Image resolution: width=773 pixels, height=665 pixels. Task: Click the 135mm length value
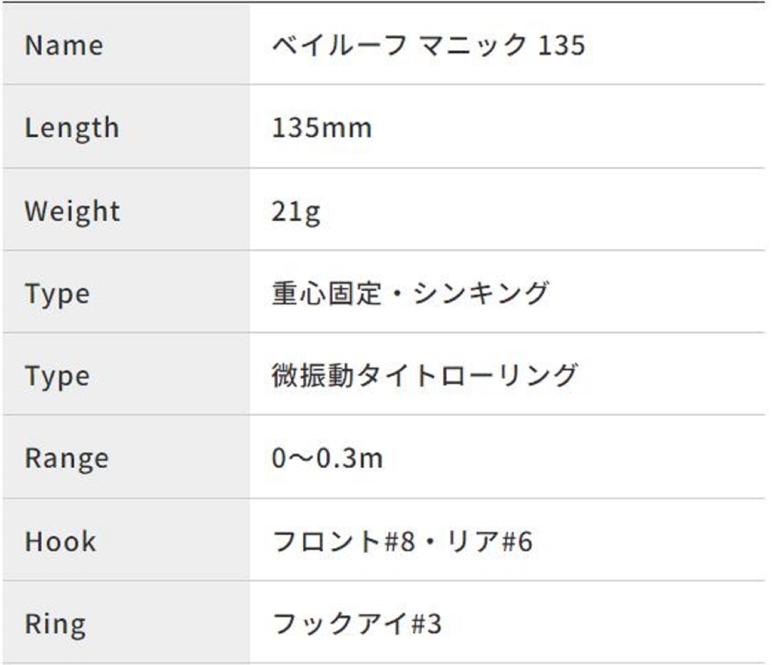[322, 128]
